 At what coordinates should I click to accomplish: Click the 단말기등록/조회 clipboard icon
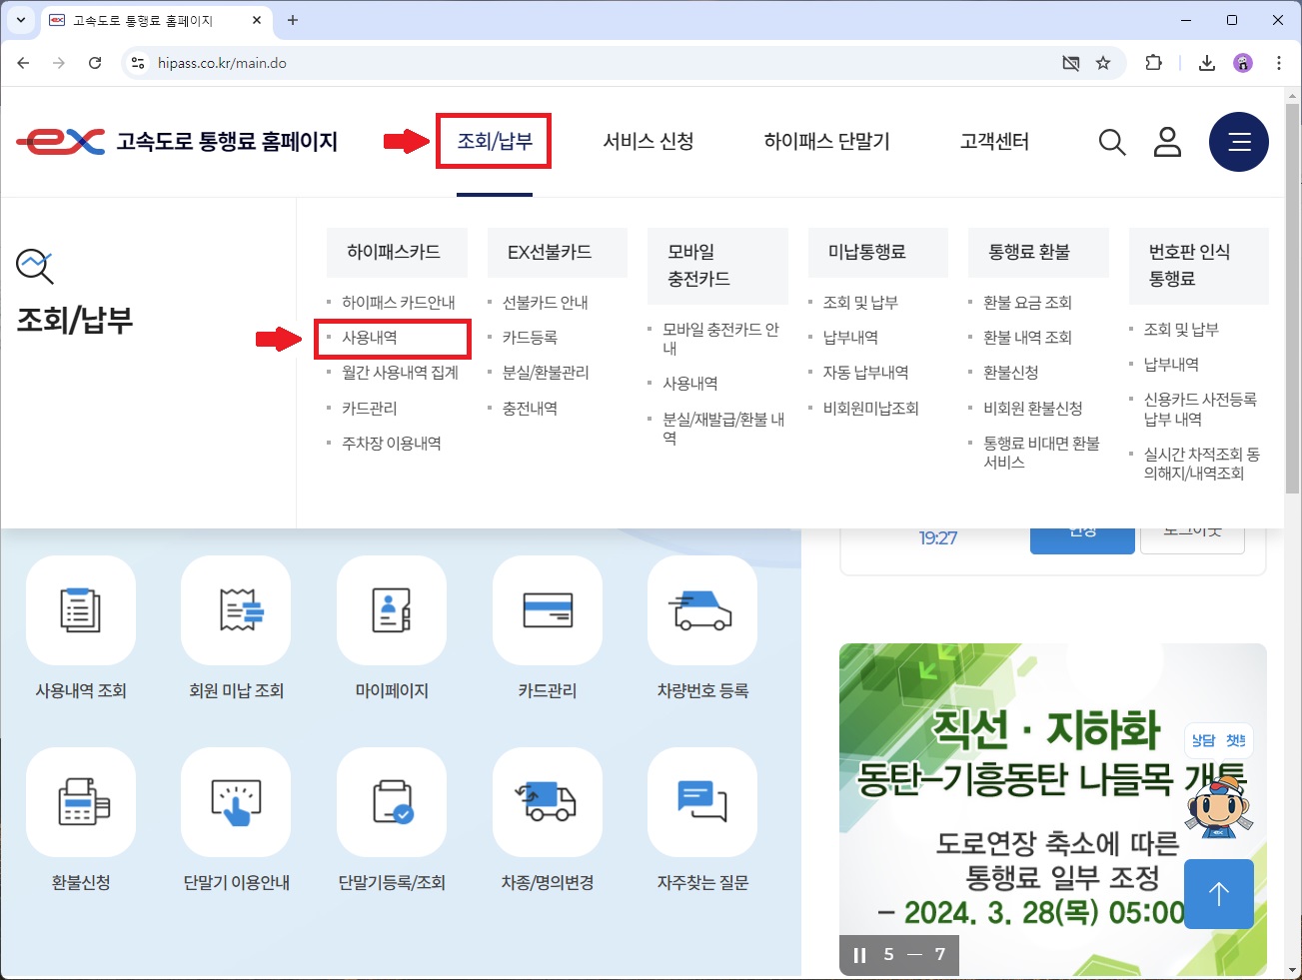pyautogui.click(x=391, y=801)
